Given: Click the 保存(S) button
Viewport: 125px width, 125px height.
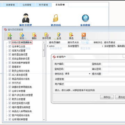Looking at the screenshot, I should (107, 97).
